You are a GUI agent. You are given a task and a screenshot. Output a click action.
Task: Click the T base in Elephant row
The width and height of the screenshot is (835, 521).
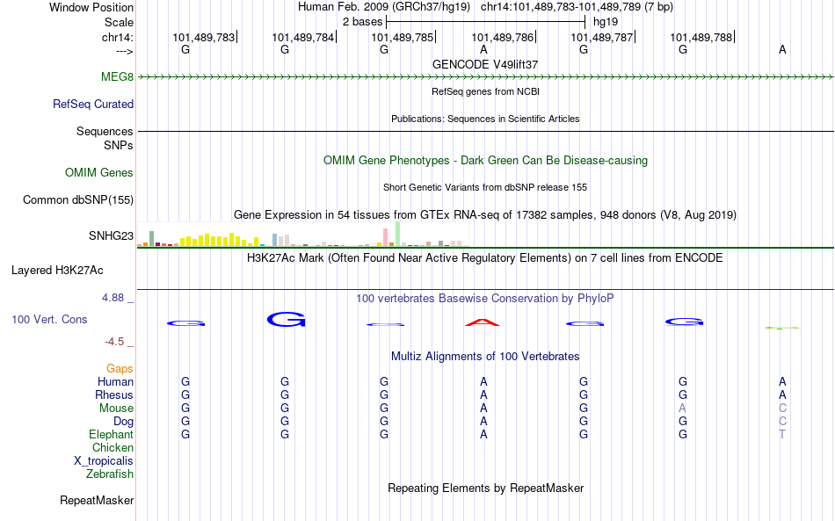point(782,435)
